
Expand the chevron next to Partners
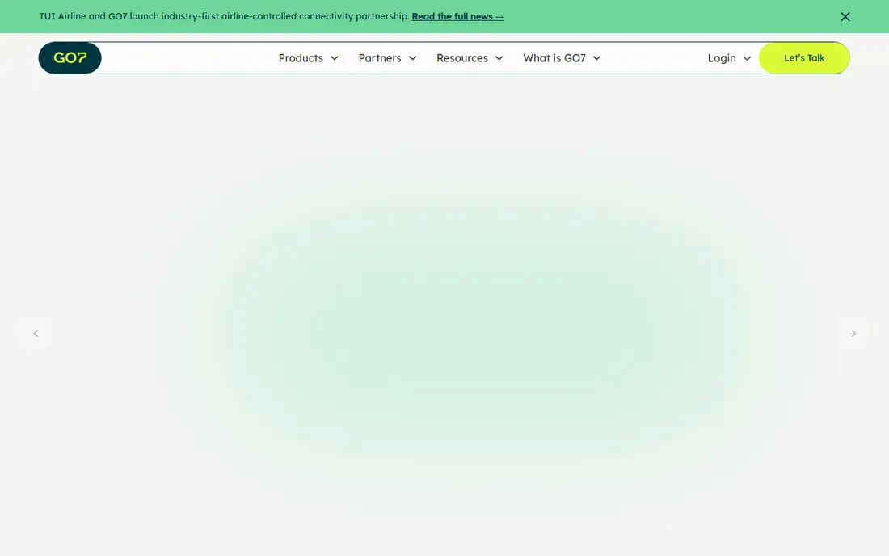(x=413, y=58)
